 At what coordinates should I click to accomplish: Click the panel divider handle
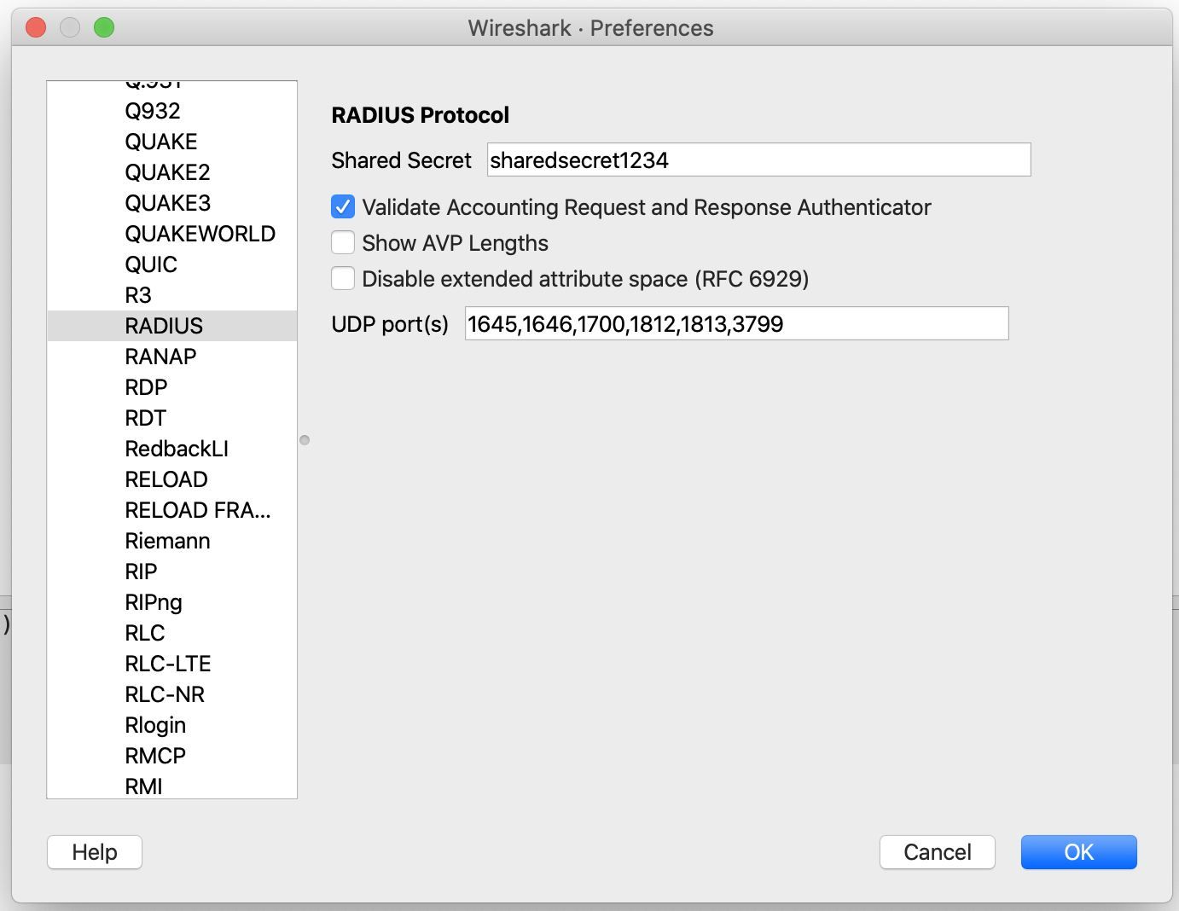(x=305, y=439)
